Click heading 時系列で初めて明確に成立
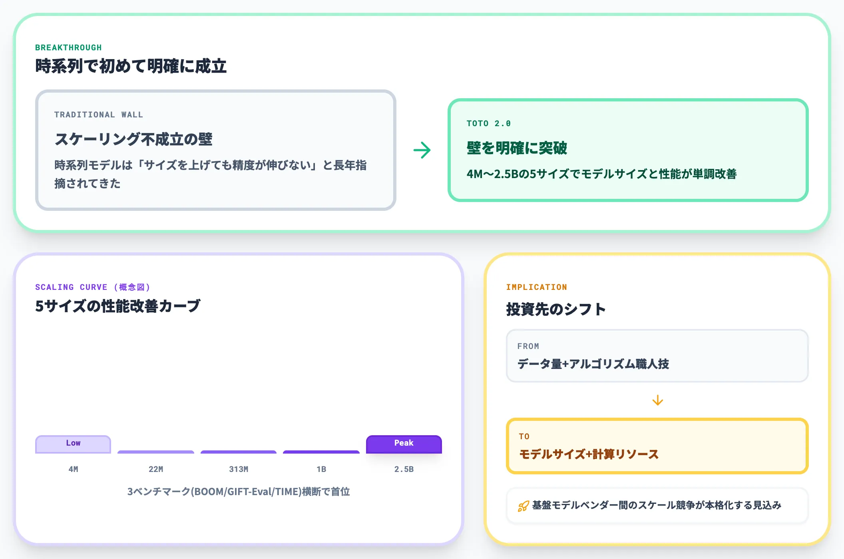844x559 pixels. pyautogui.click(x=131, y=66)
